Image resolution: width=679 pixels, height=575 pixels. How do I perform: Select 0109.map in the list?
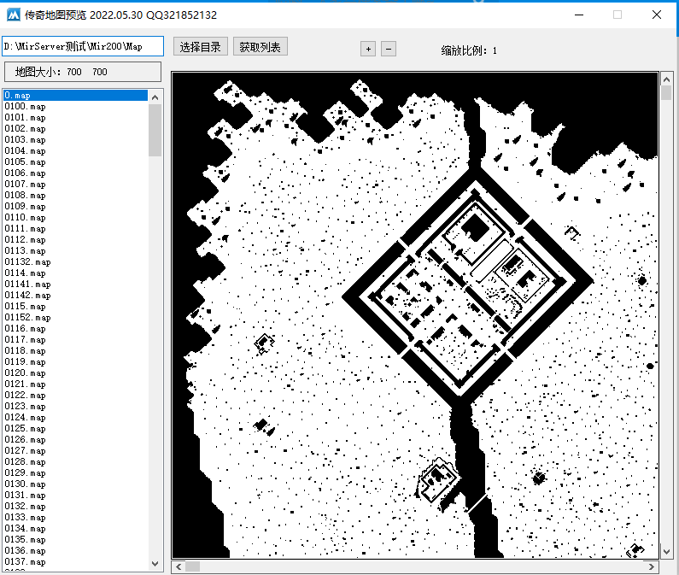pyautogui.click(x=75, y=207)
